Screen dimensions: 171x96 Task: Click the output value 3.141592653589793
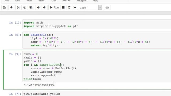click(39, 85)
